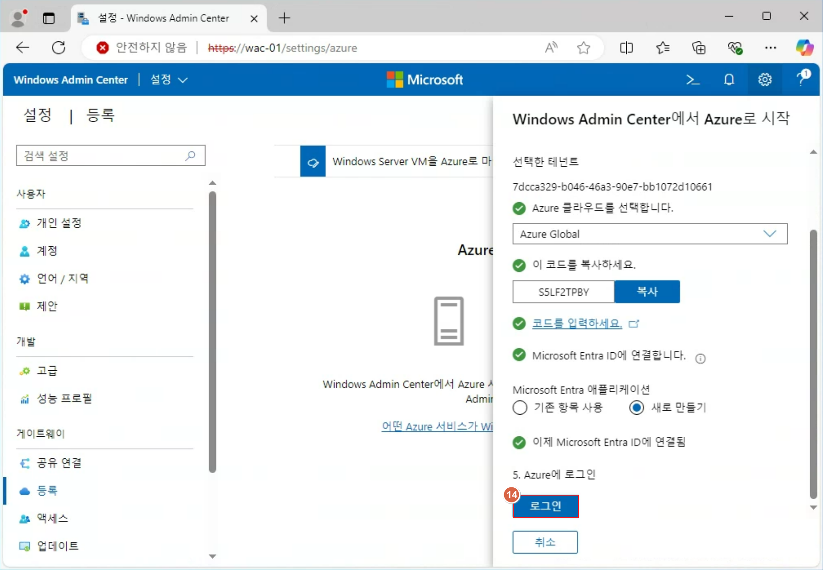This screenshot has height=570, width=823.
Task: Click the tenant ID 7dcca329-b046-46a3-90e7-bb1072d10661
Action: point(613,187)
